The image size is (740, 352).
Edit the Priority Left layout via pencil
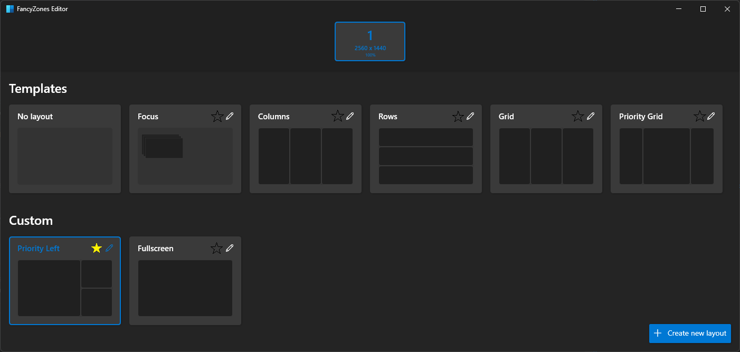click(x=109, y=248)
